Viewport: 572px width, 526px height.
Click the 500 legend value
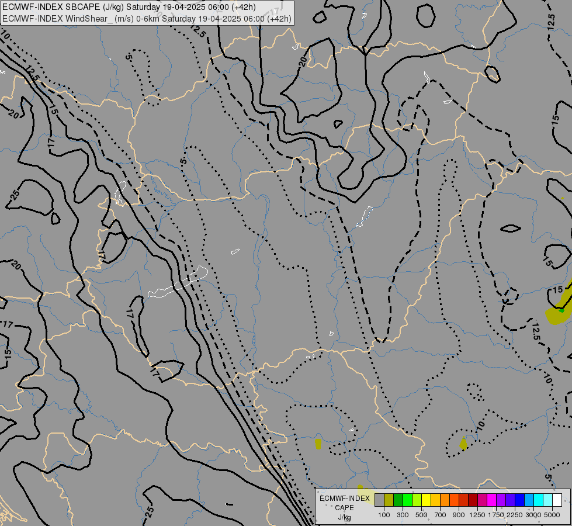(421, 515)
